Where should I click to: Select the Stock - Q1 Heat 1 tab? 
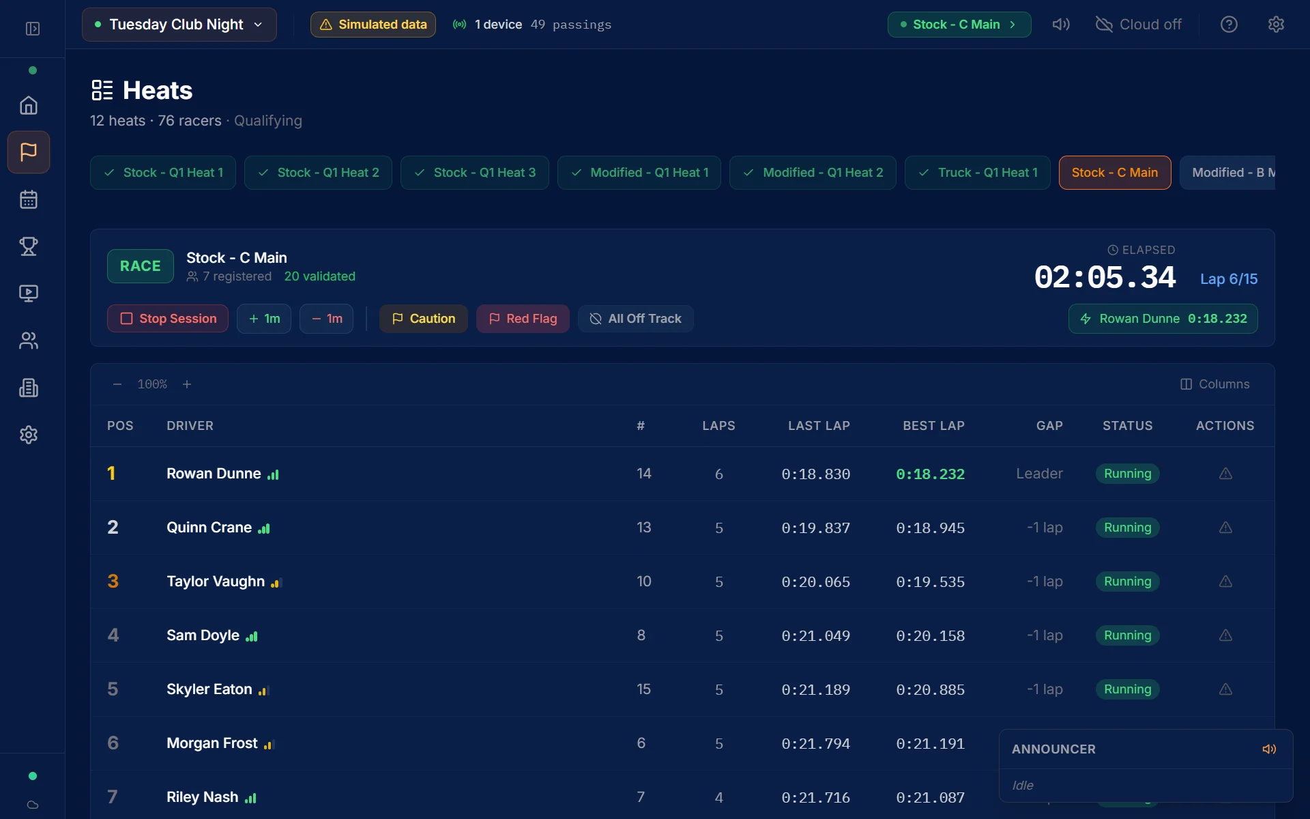(x=163, y=173)
